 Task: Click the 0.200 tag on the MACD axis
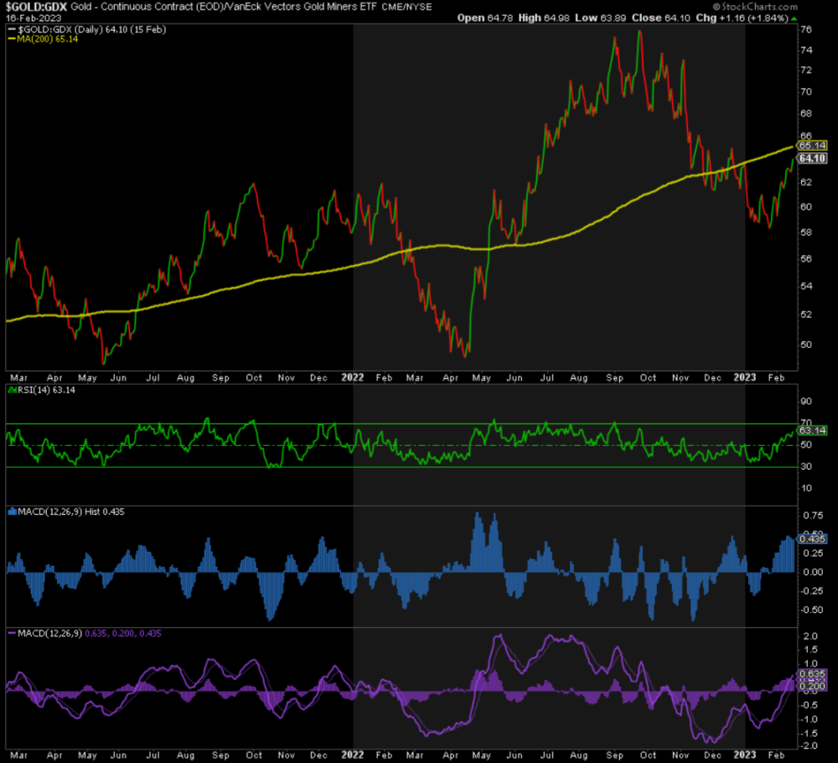[x=812, y=686]
